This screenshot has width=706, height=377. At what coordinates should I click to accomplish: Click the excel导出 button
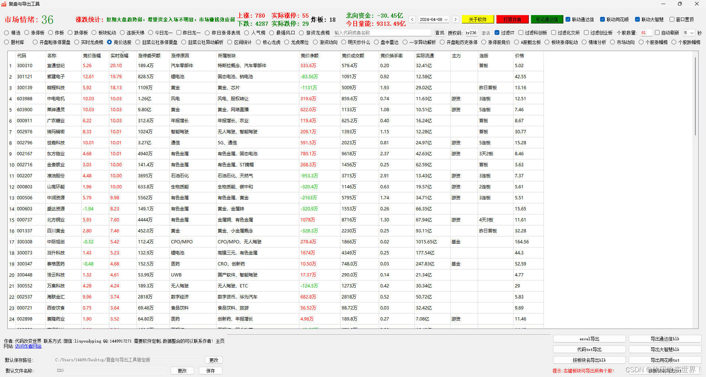coord(589,339)
